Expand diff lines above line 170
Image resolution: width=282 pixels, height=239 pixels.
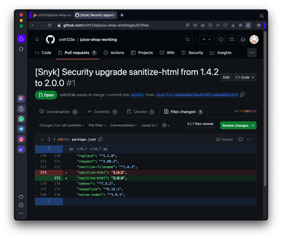[x=49, y=149]
